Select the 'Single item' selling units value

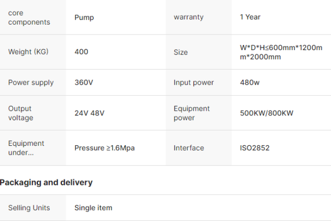point(93,208)
